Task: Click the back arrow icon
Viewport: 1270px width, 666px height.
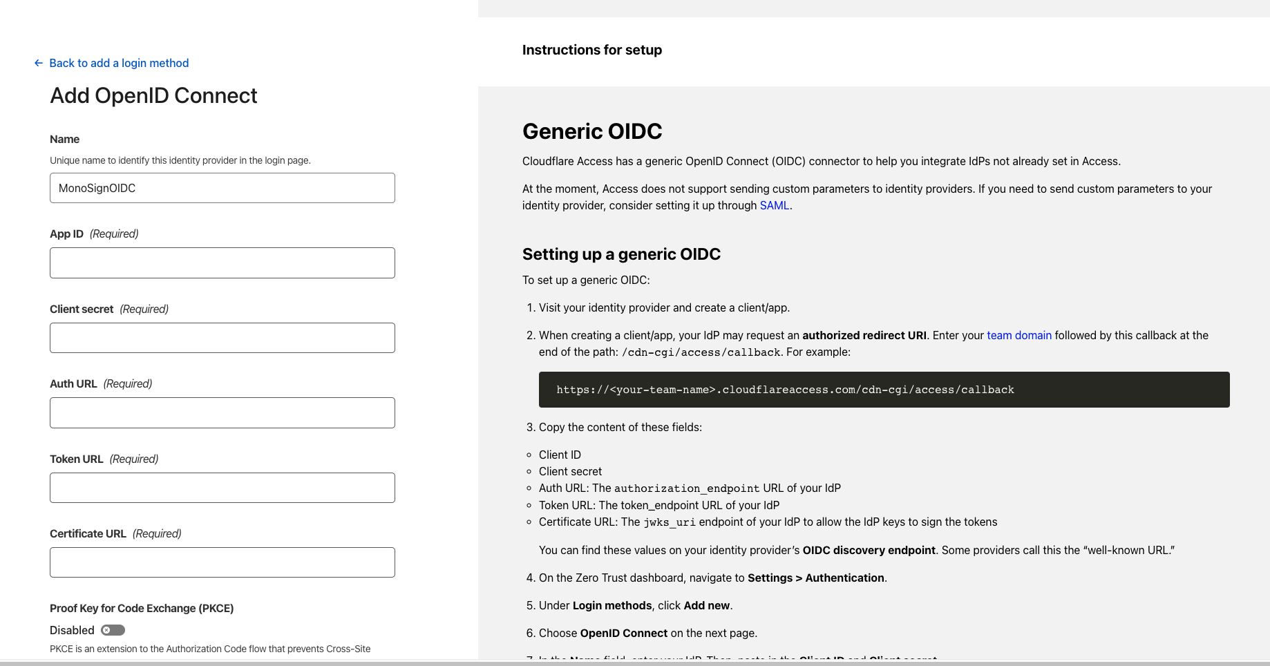Action: point(39,63)
